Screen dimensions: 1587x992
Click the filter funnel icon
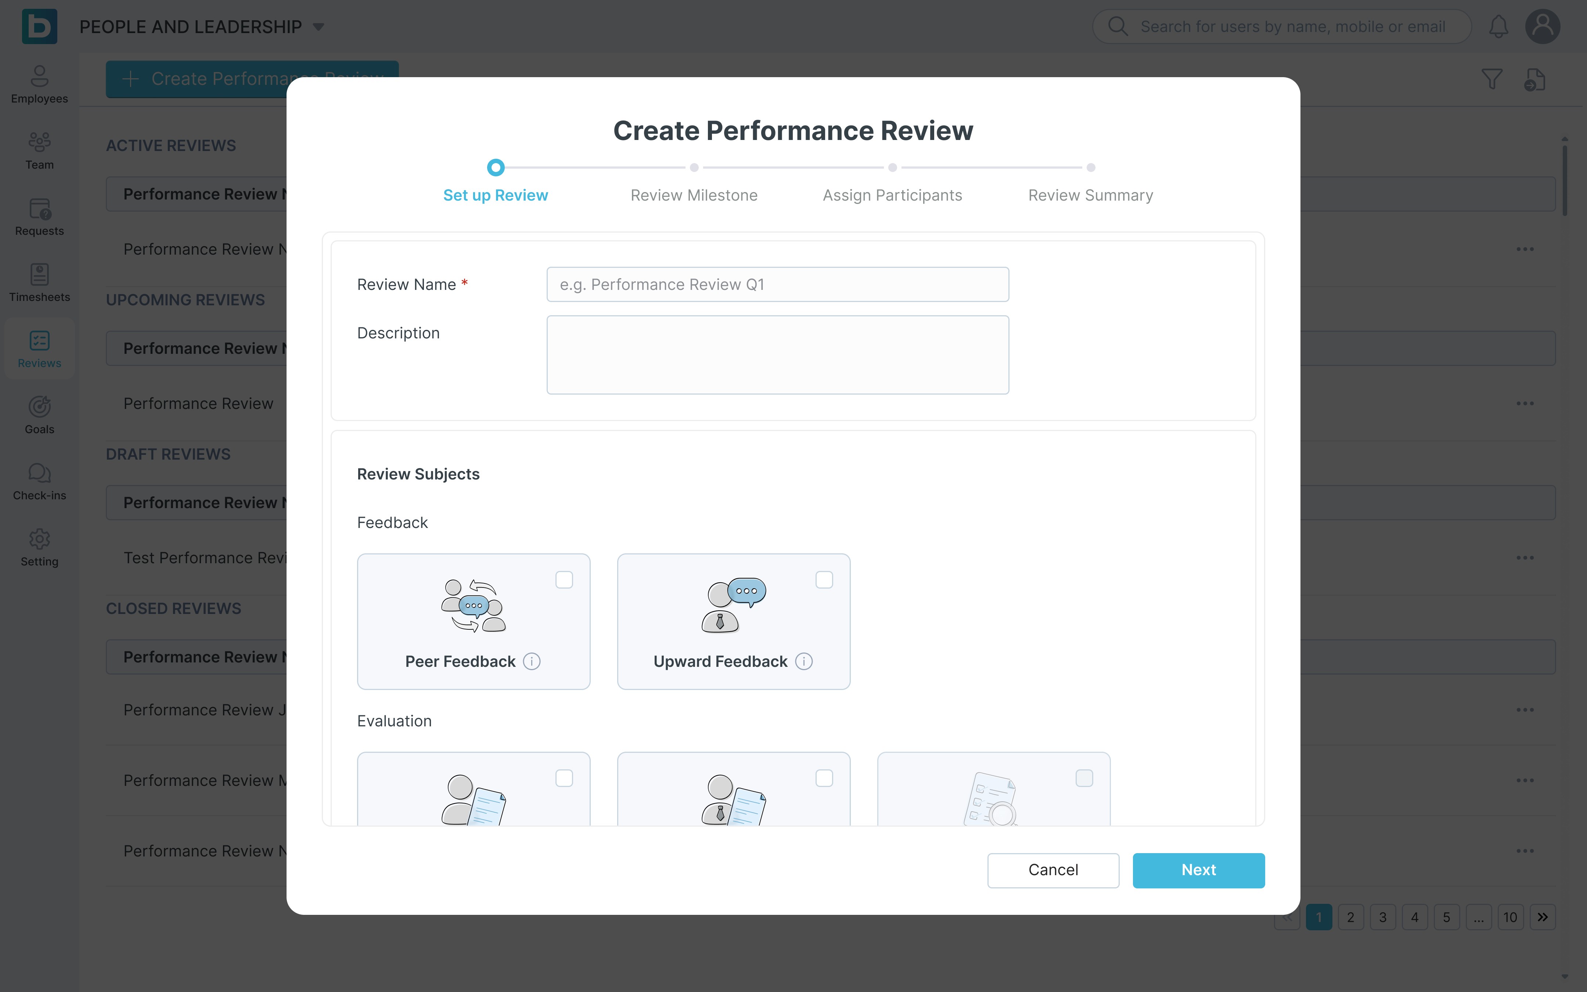(x=1492, y=79)
